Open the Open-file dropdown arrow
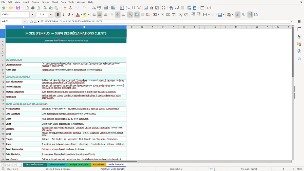The width and height of the screenshot is (304, 171). [14, 8]
